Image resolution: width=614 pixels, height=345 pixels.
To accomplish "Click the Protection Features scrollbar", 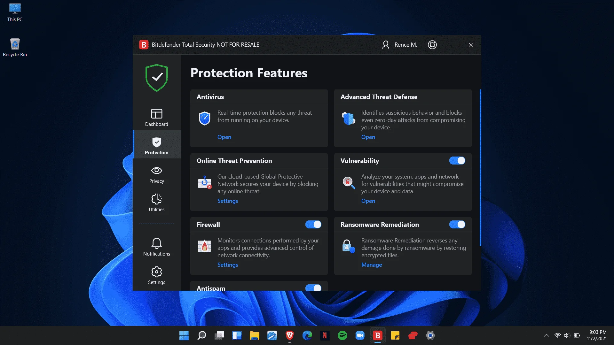I will pos(480,168).
